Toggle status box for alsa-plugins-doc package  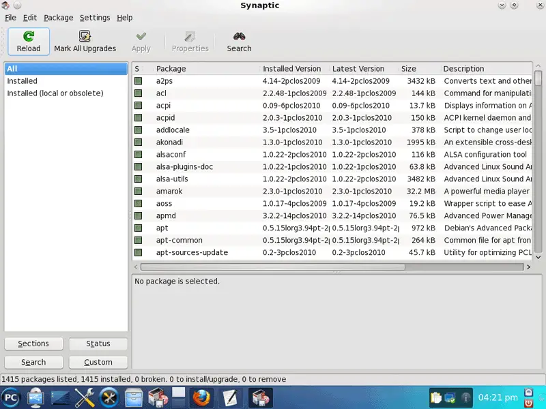[139, 166]
